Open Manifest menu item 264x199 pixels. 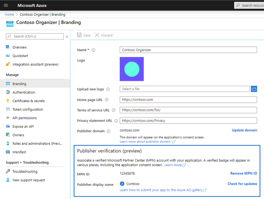click(19, 152)
